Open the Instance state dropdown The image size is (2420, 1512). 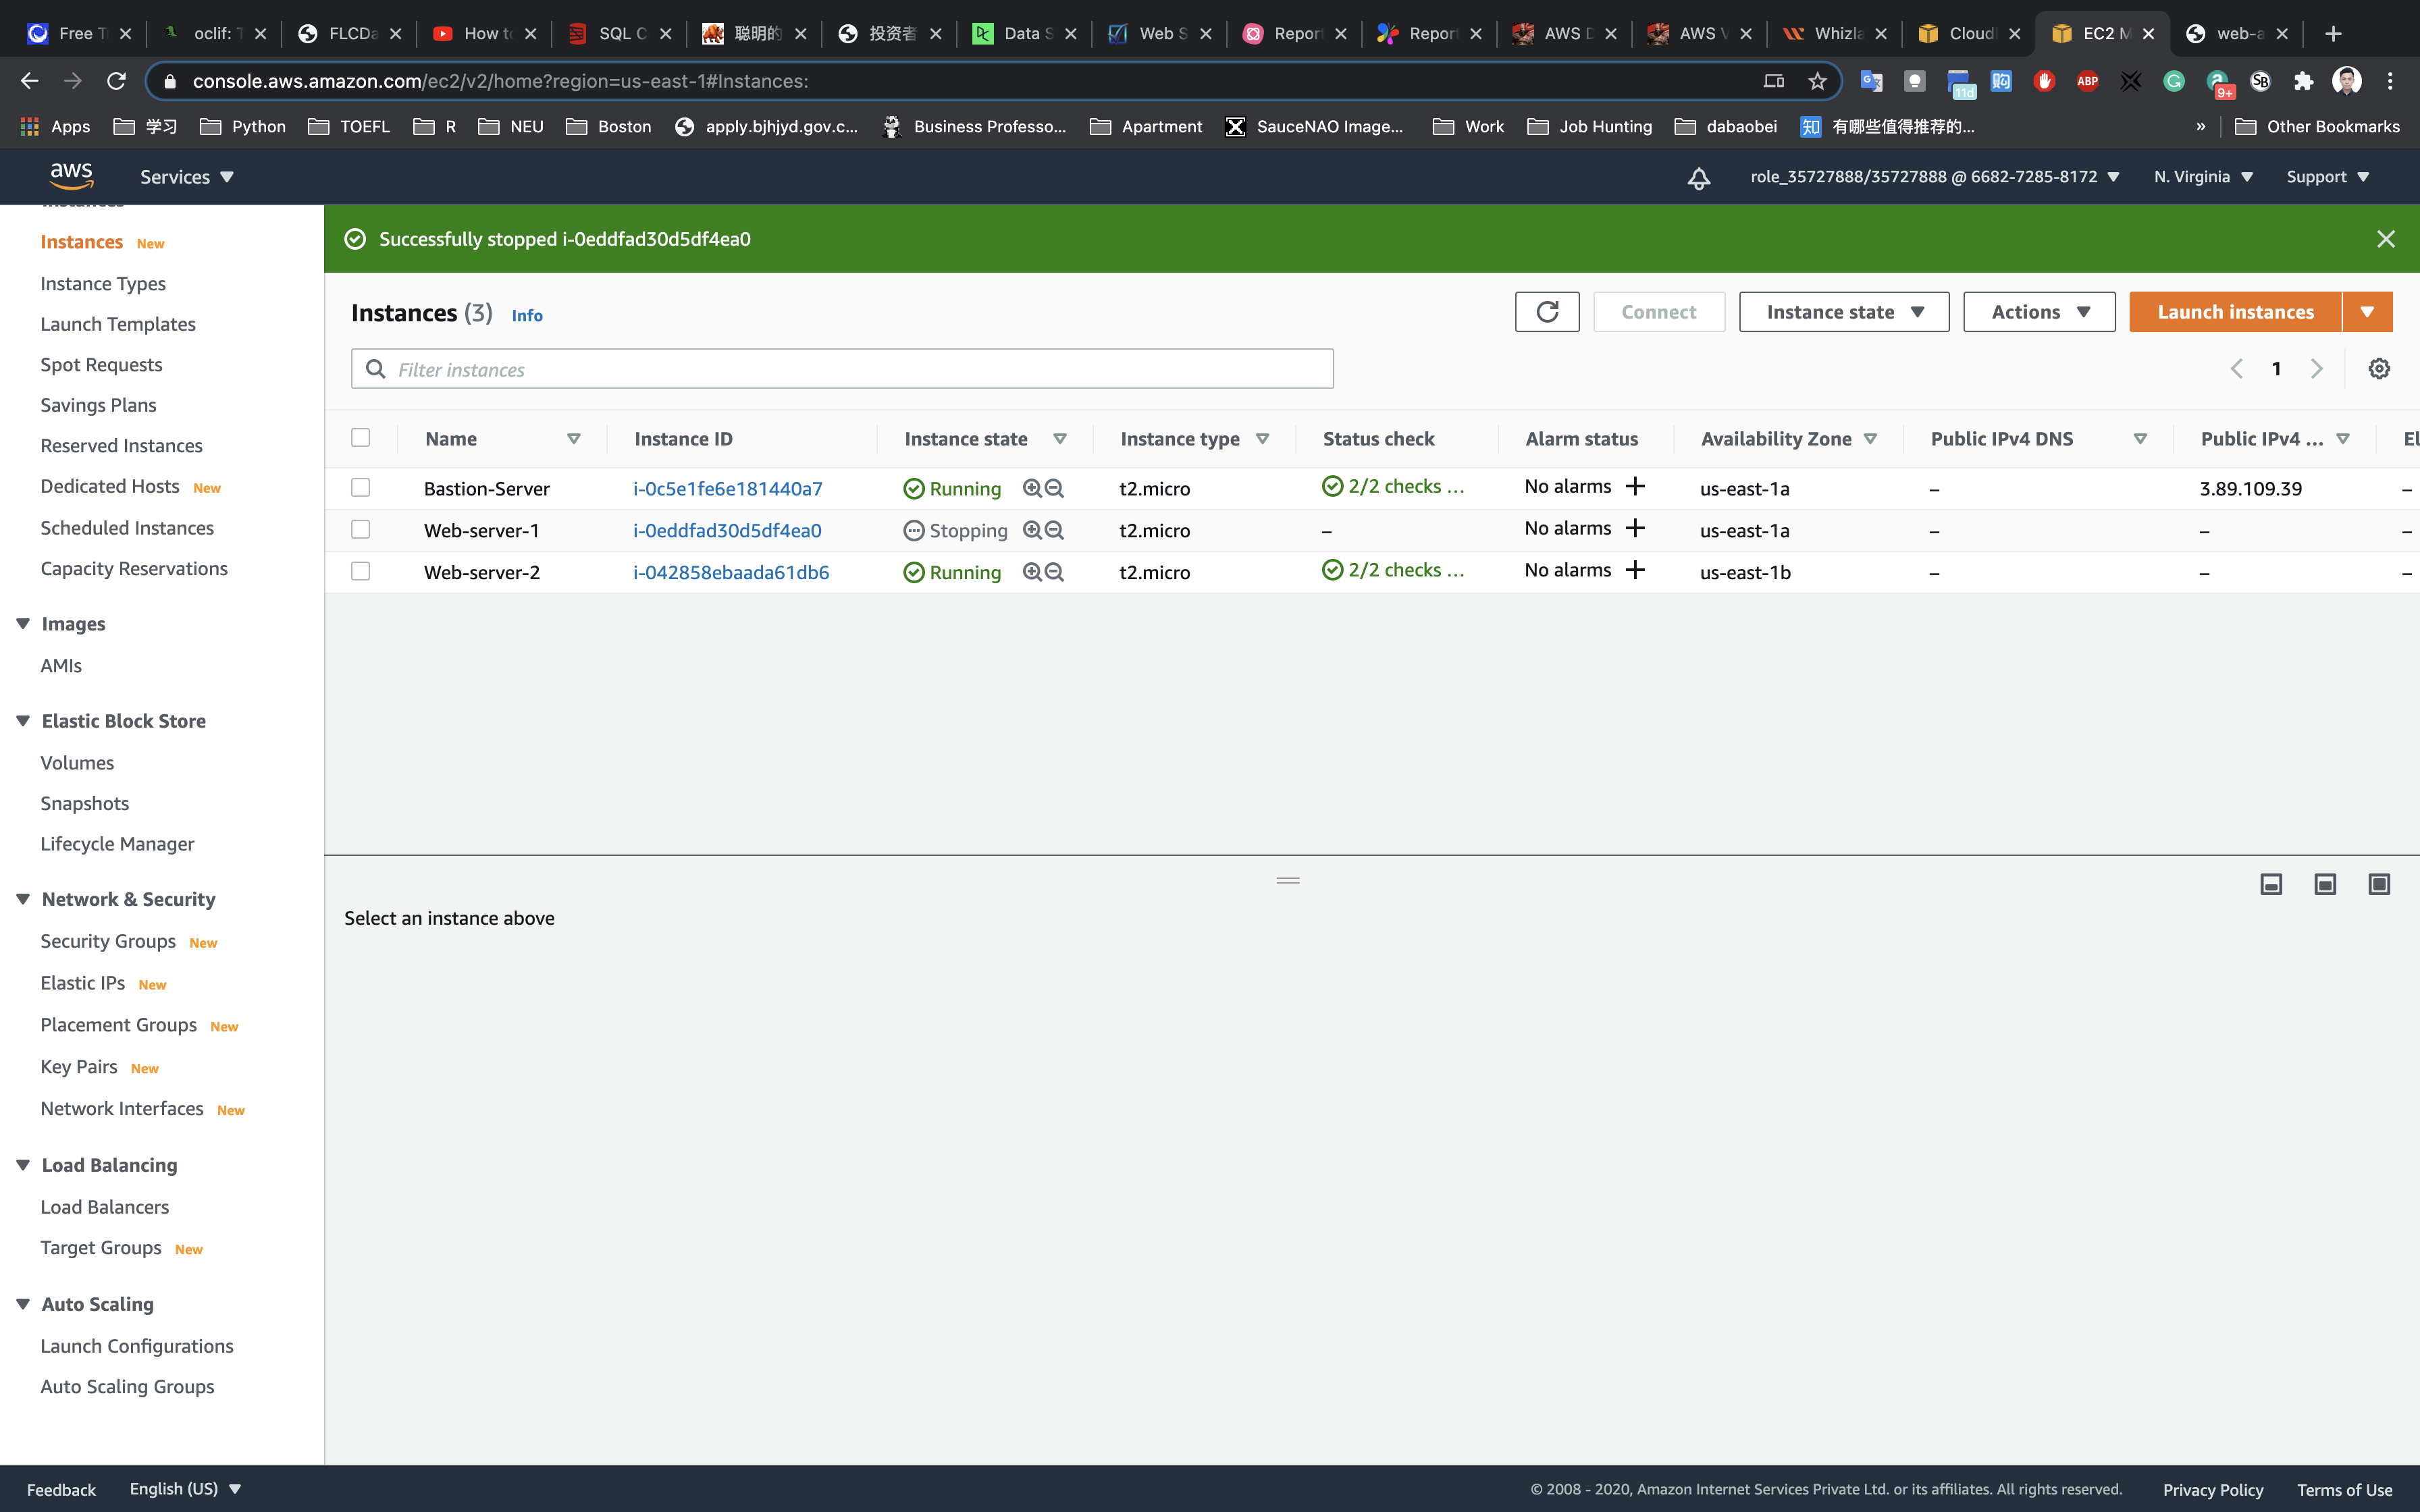coord(1843,312)
